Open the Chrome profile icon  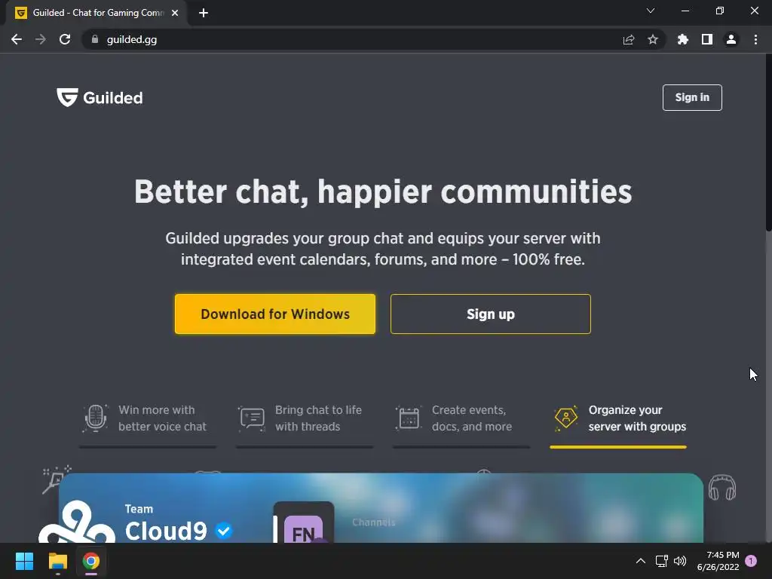[731, 39]
